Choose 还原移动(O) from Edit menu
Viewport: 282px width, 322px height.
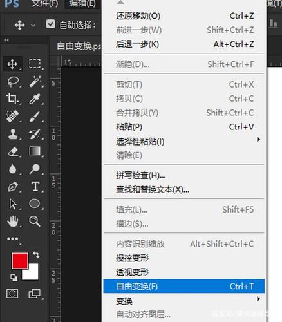(184, 16)
